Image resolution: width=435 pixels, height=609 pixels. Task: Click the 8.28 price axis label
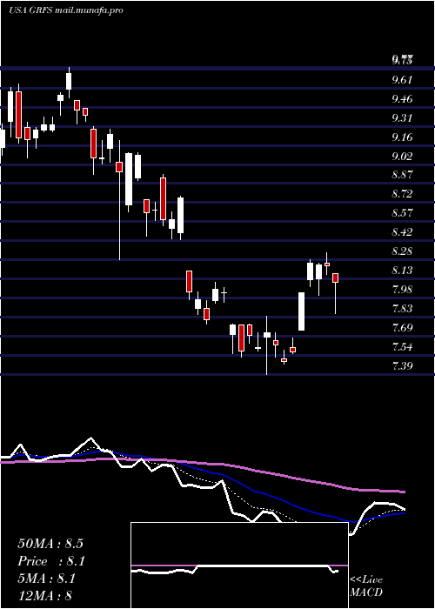(402, 251)
